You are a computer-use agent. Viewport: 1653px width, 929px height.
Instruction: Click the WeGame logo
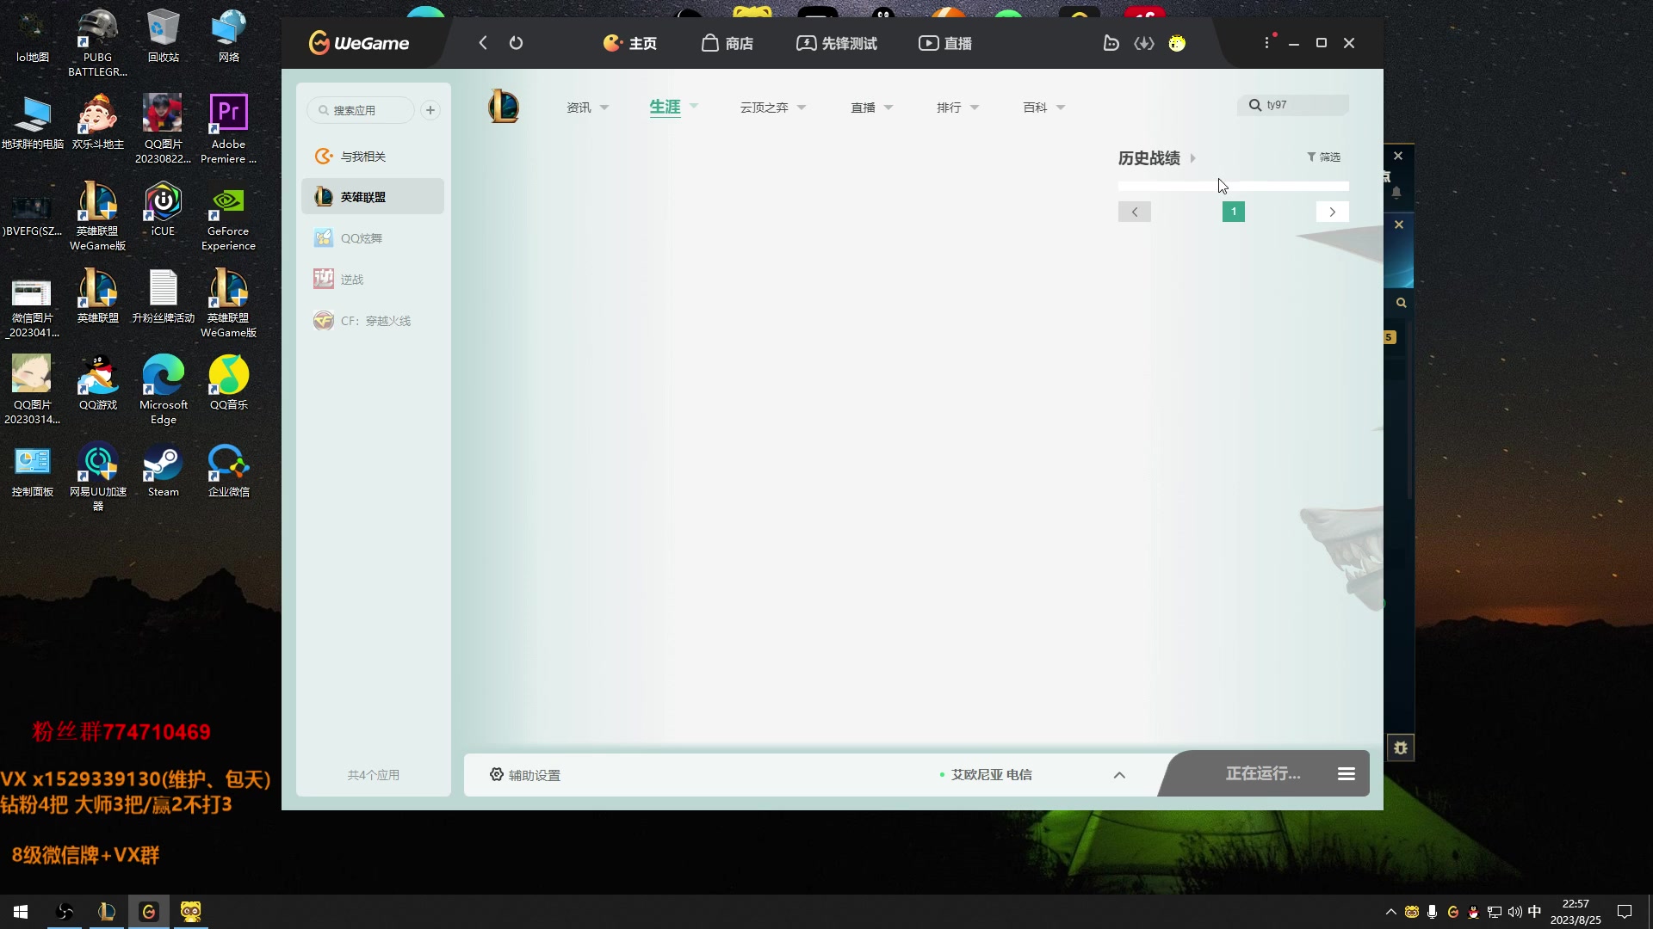pos(359,43)
